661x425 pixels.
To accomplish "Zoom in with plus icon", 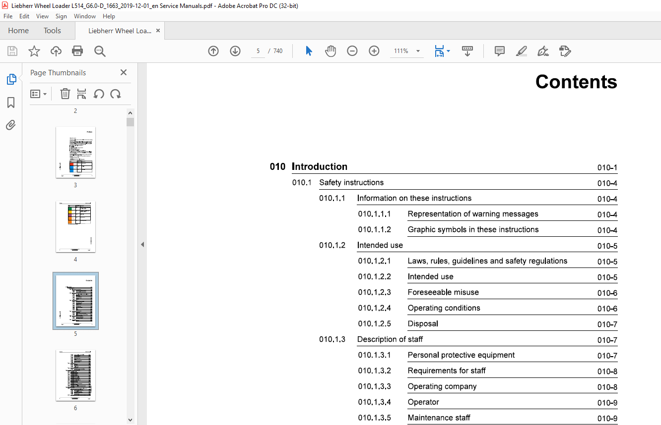I will 374,51.
